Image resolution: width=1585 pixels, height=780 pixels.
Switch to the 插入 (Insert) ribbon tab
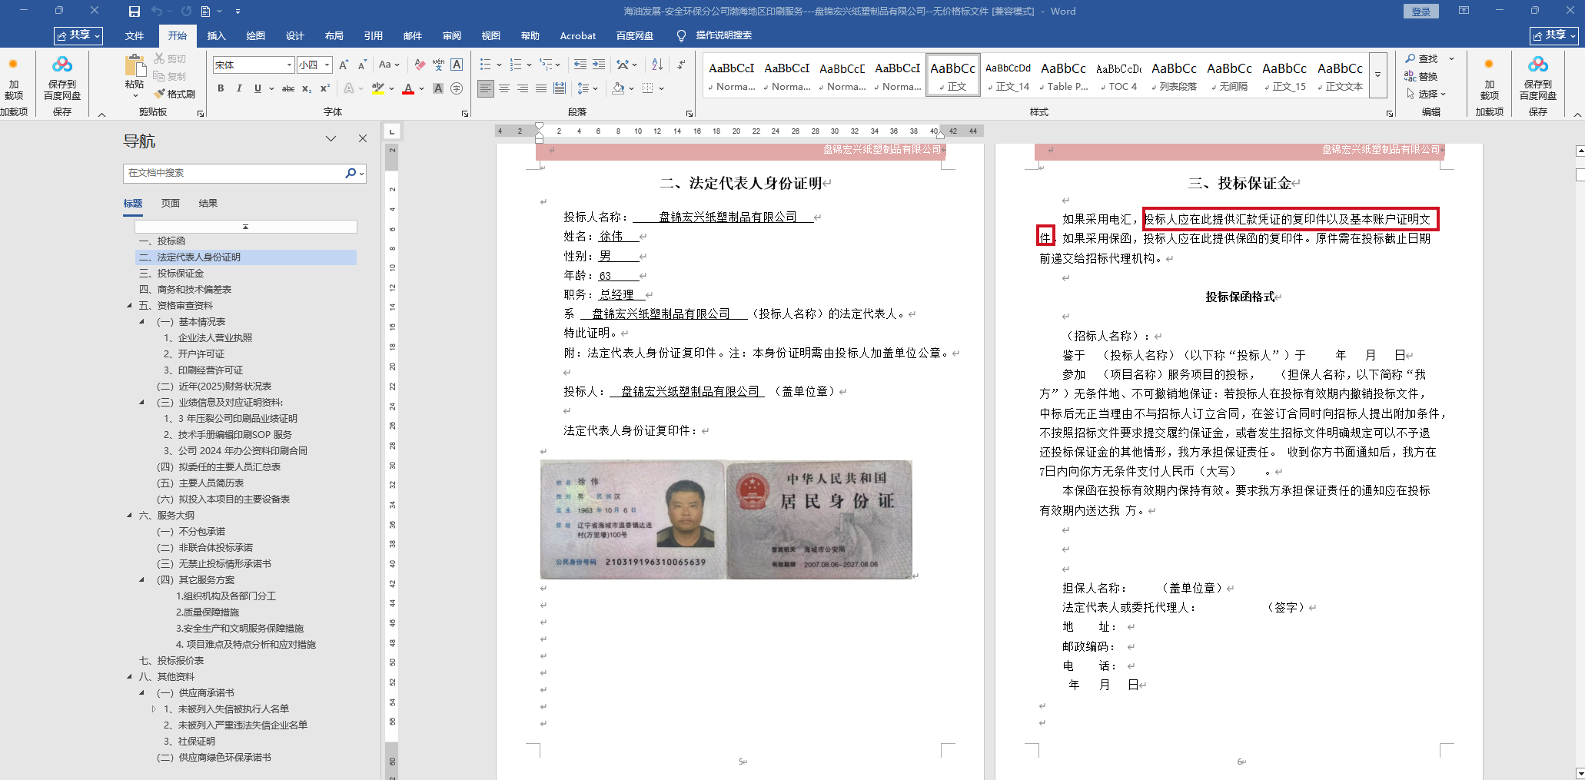217,36
